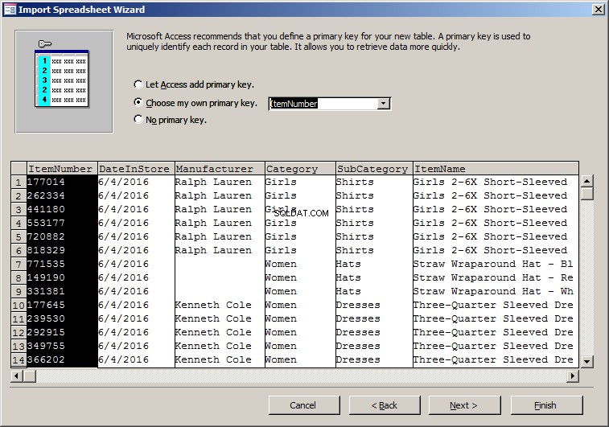Open the ItemNumber primary key dropdown
The image size is (609, 427).
(x=384, y=104)
